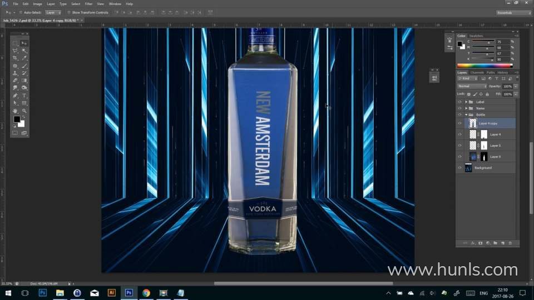Select the Zoom tool

coord(24,111)
